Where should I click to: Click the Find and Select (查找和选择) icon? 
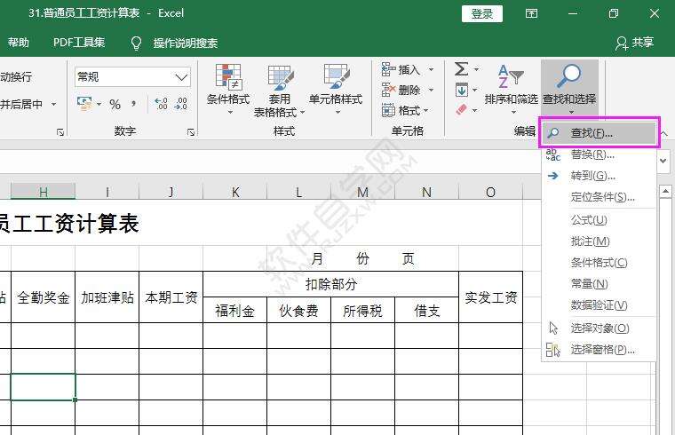pyautogui.click(x=569, y=79)
